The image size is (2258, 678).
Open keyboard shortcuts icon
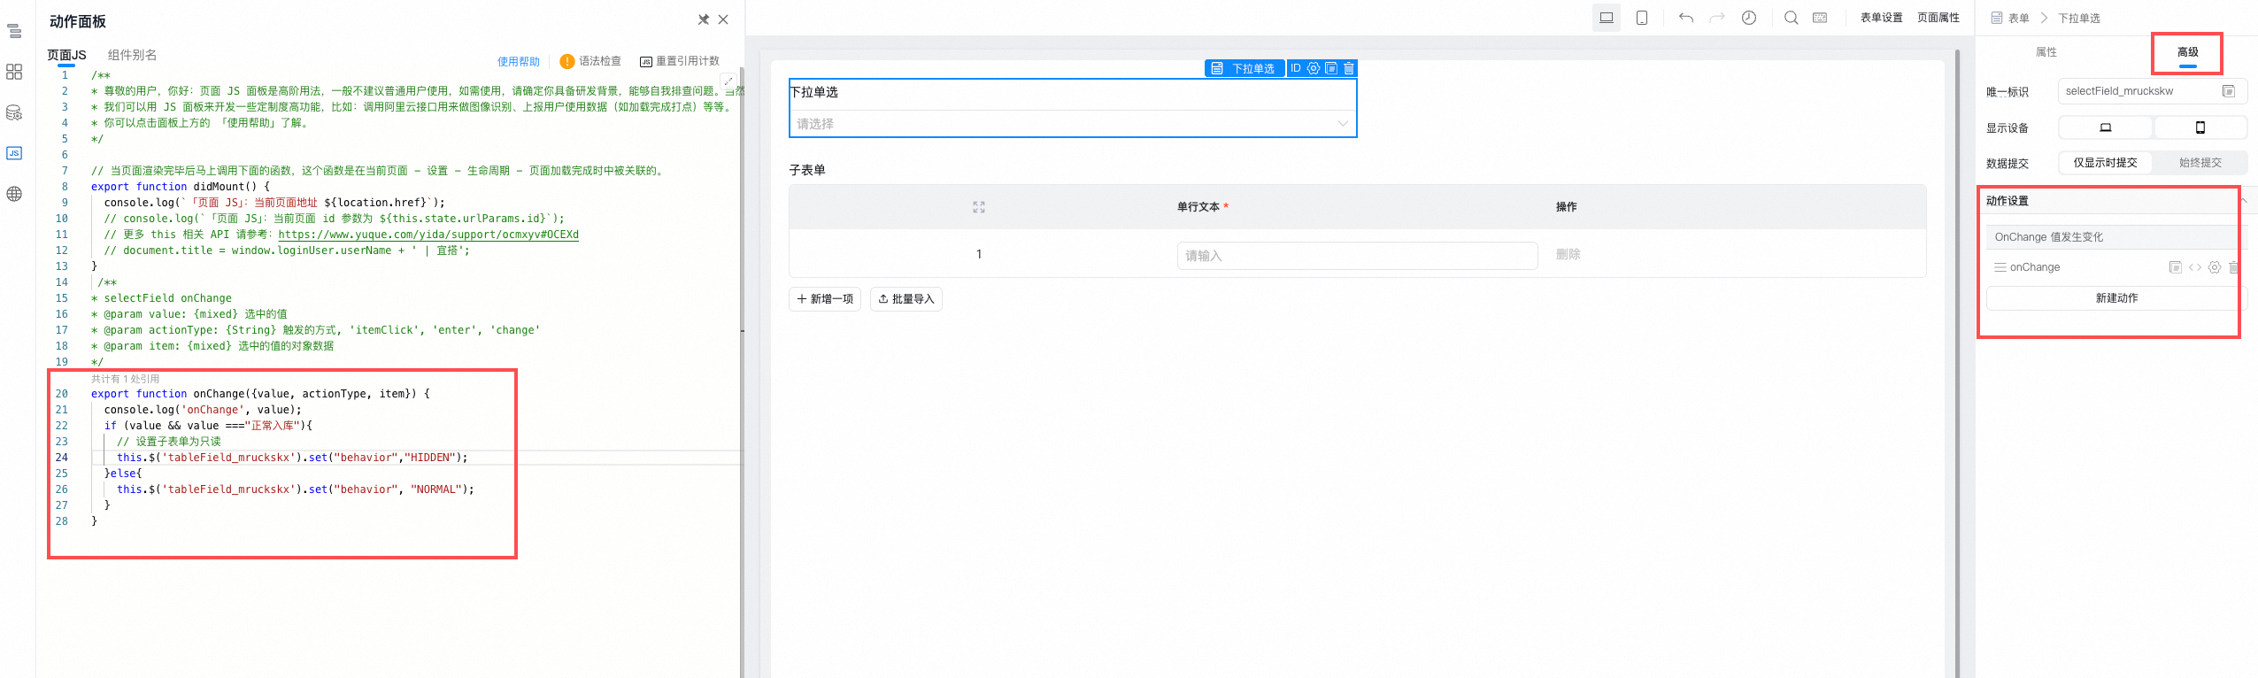click(1820, 18)
